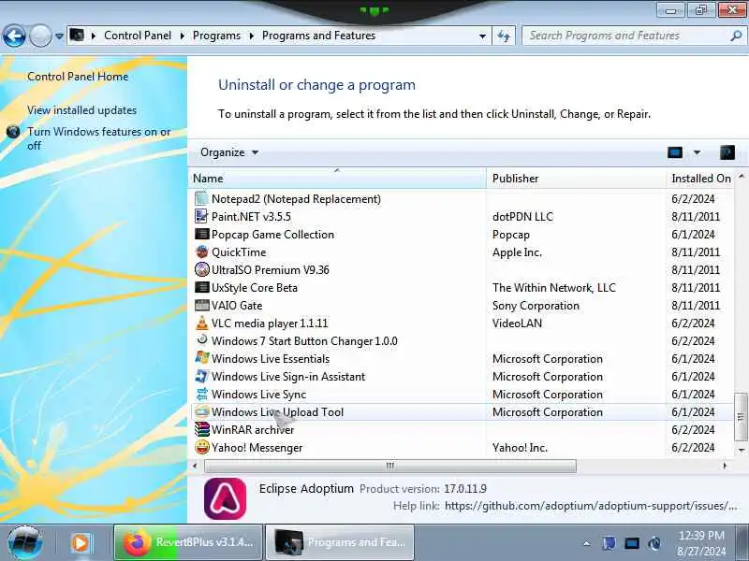
Task: Select UxStyle Core Beta icon
Action: (x=201, y=288)
